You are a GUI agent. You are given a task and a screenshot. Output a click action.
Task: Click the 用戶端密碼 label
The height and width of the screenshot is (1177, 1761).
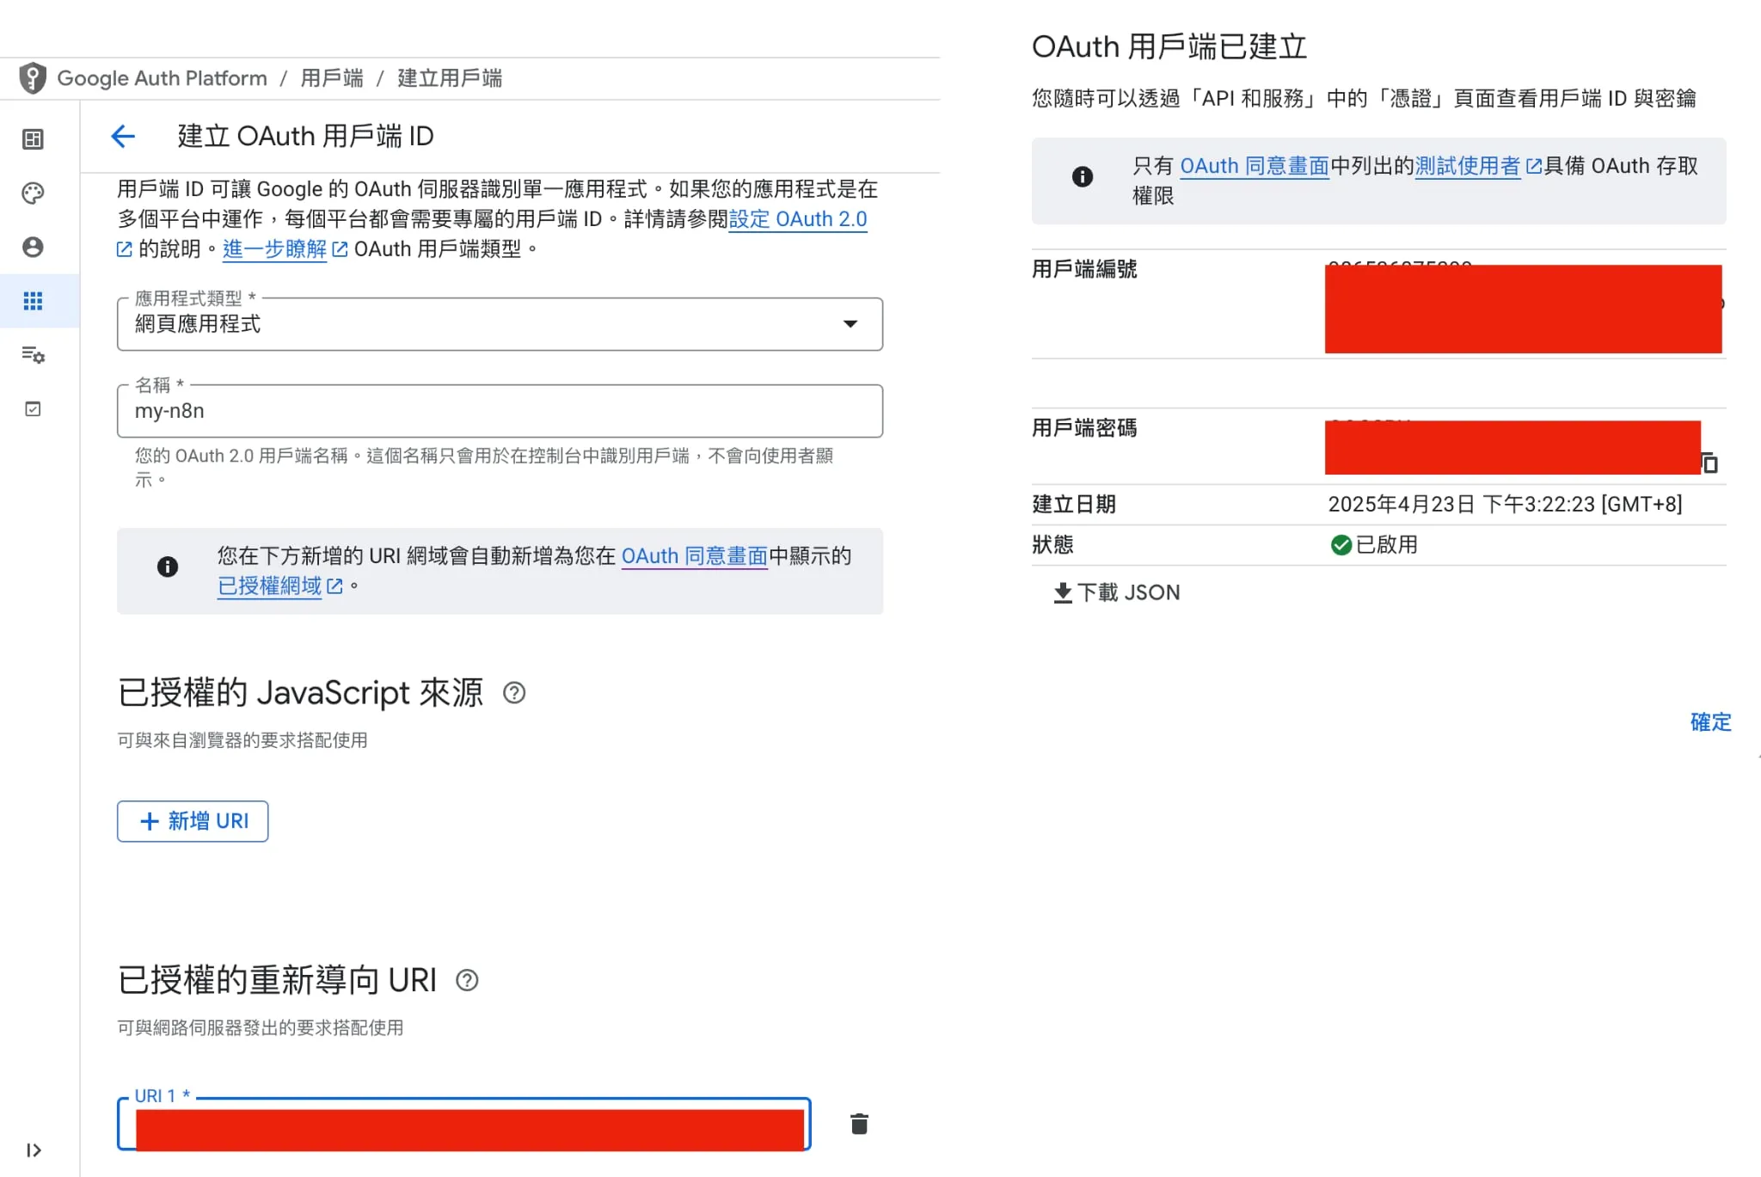click(x=1084, y=428)
